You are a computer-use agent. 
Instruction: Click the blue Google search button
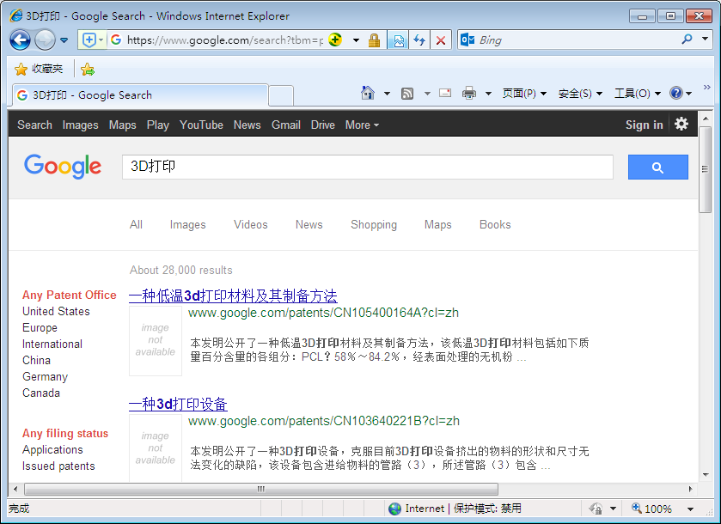tap(658, 168)
